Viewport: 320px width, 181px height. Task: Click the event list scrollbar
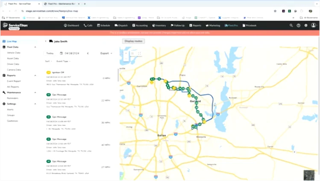[x=118, y=75]
